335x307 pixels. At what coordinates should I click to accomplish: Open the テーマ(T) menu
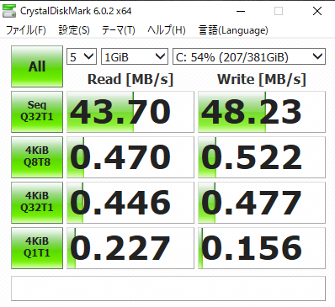118,30
